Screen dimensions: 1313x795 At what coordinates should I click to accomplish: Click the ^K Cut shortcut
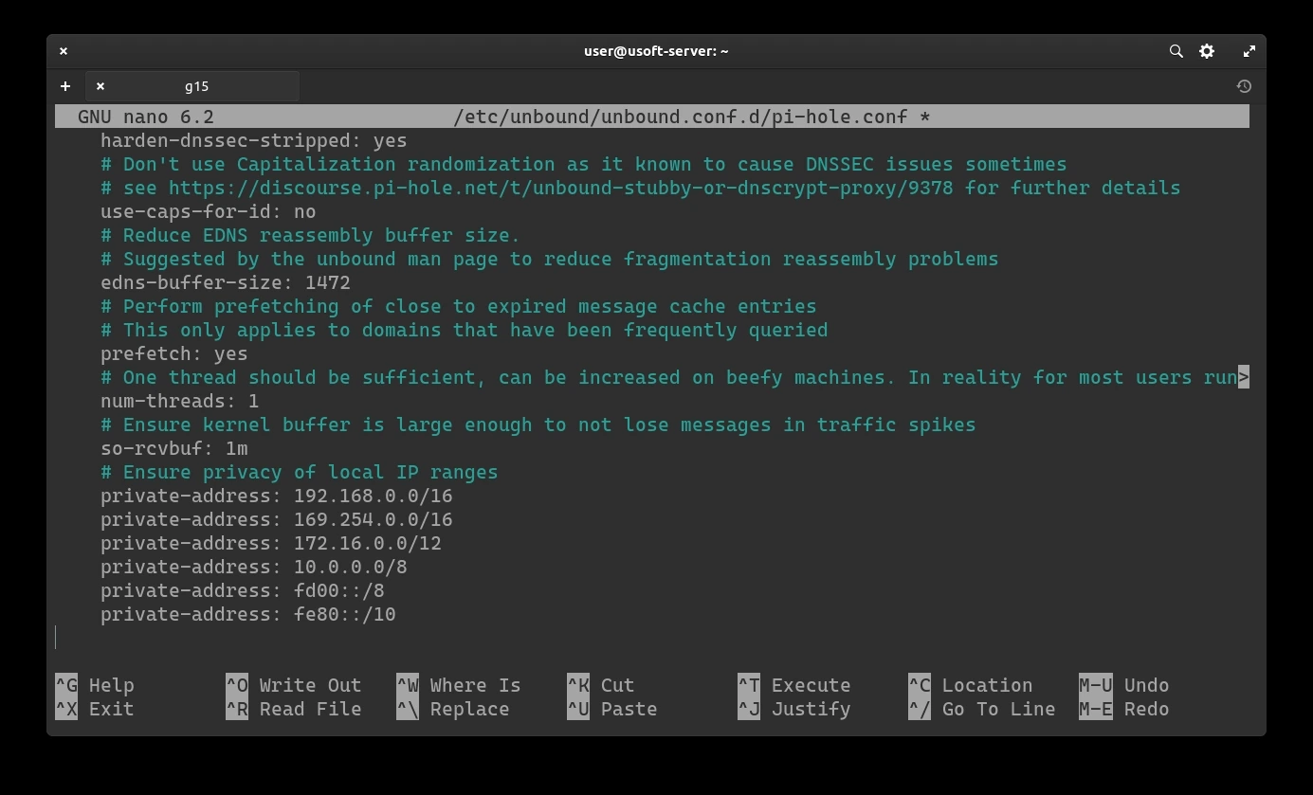[598, 685]
